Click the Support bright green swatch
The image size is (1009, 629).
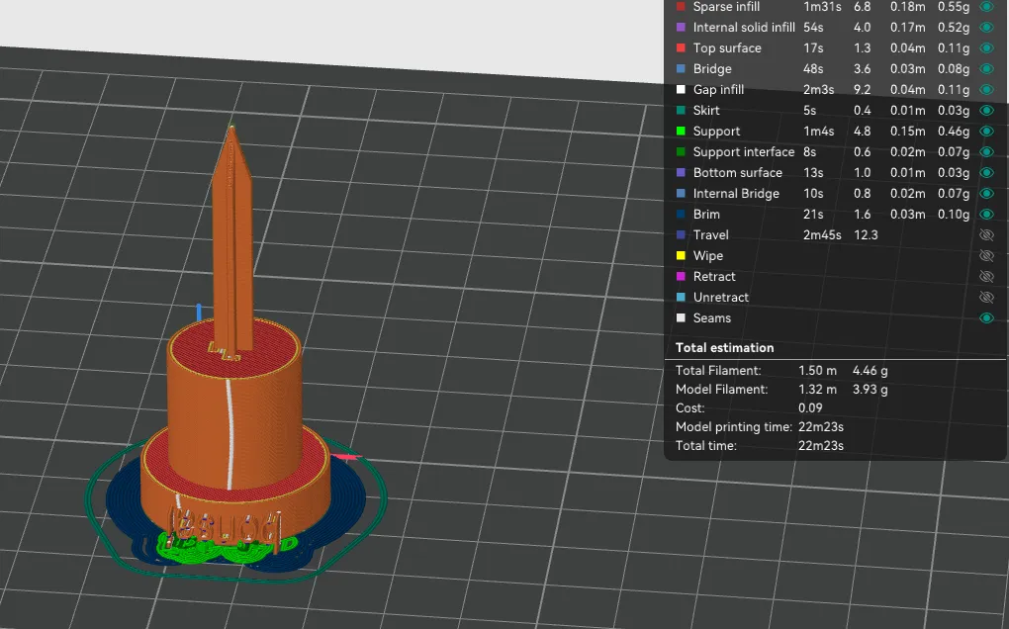tap(681, 132)
